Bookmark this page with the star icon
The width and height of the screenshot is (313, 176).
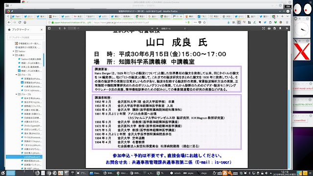click(204, 22)
